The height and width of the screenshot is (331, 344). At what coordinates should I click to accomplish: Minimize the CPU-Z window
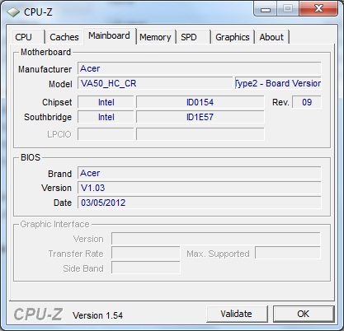tap(266, 10)
